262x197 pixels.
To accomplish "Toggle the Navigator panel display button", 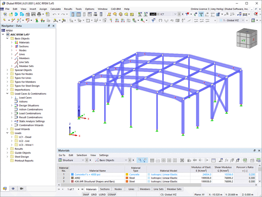I will [73, 14].
